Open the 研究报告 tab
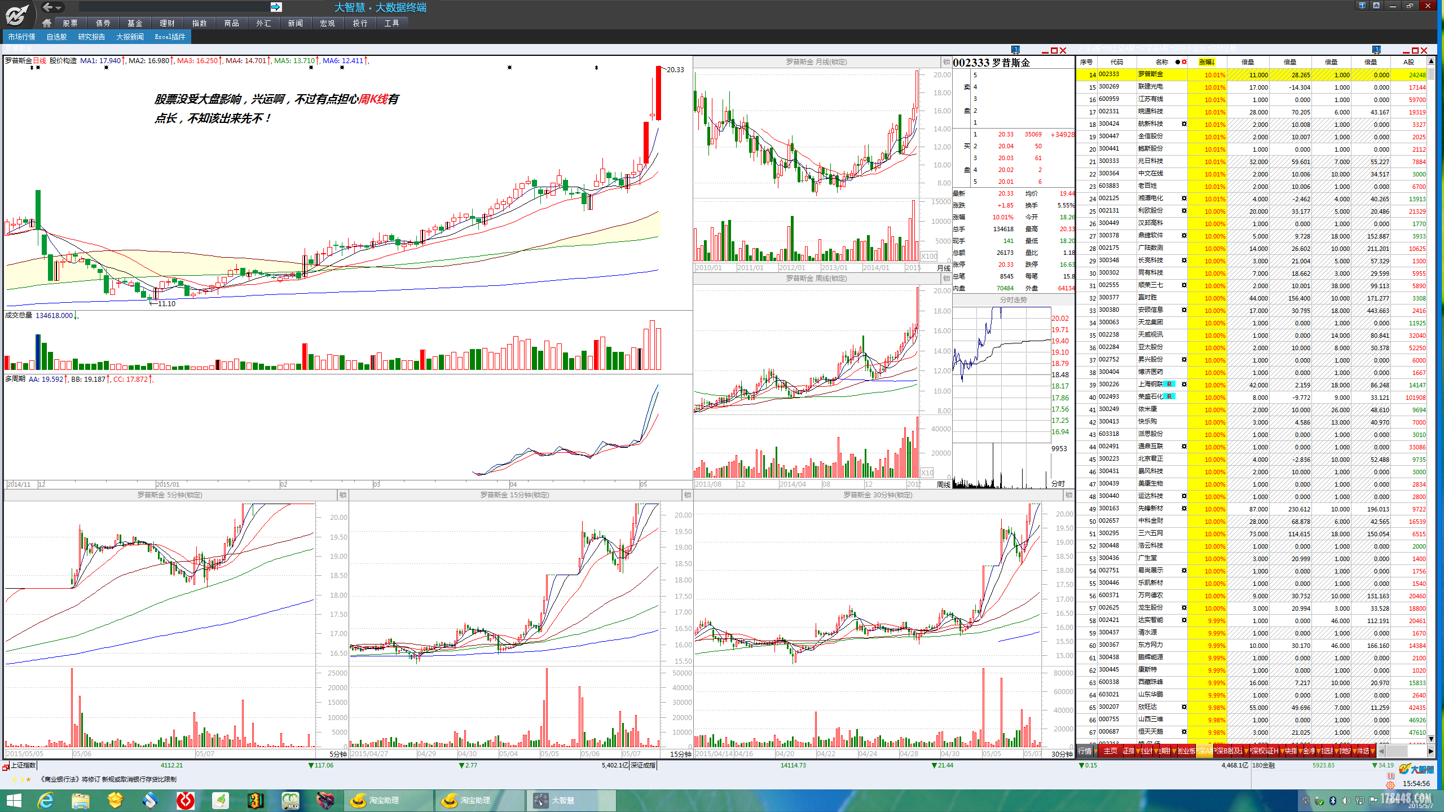Image resolution: width=1444 pixels, height=812 pixels. tap(91, 37)
